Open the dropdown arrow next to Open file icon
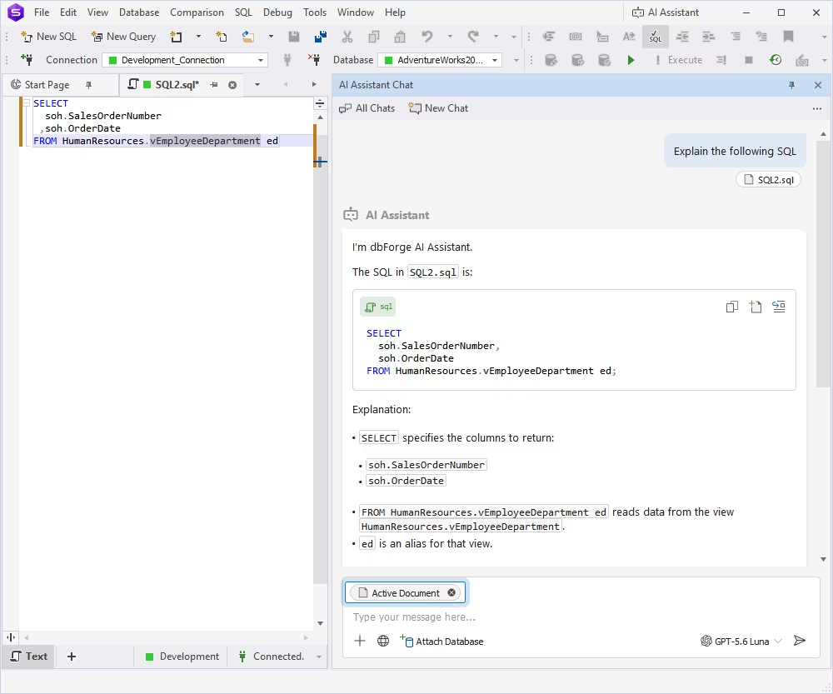Screen dimensions: 833x694 point(271,37)
